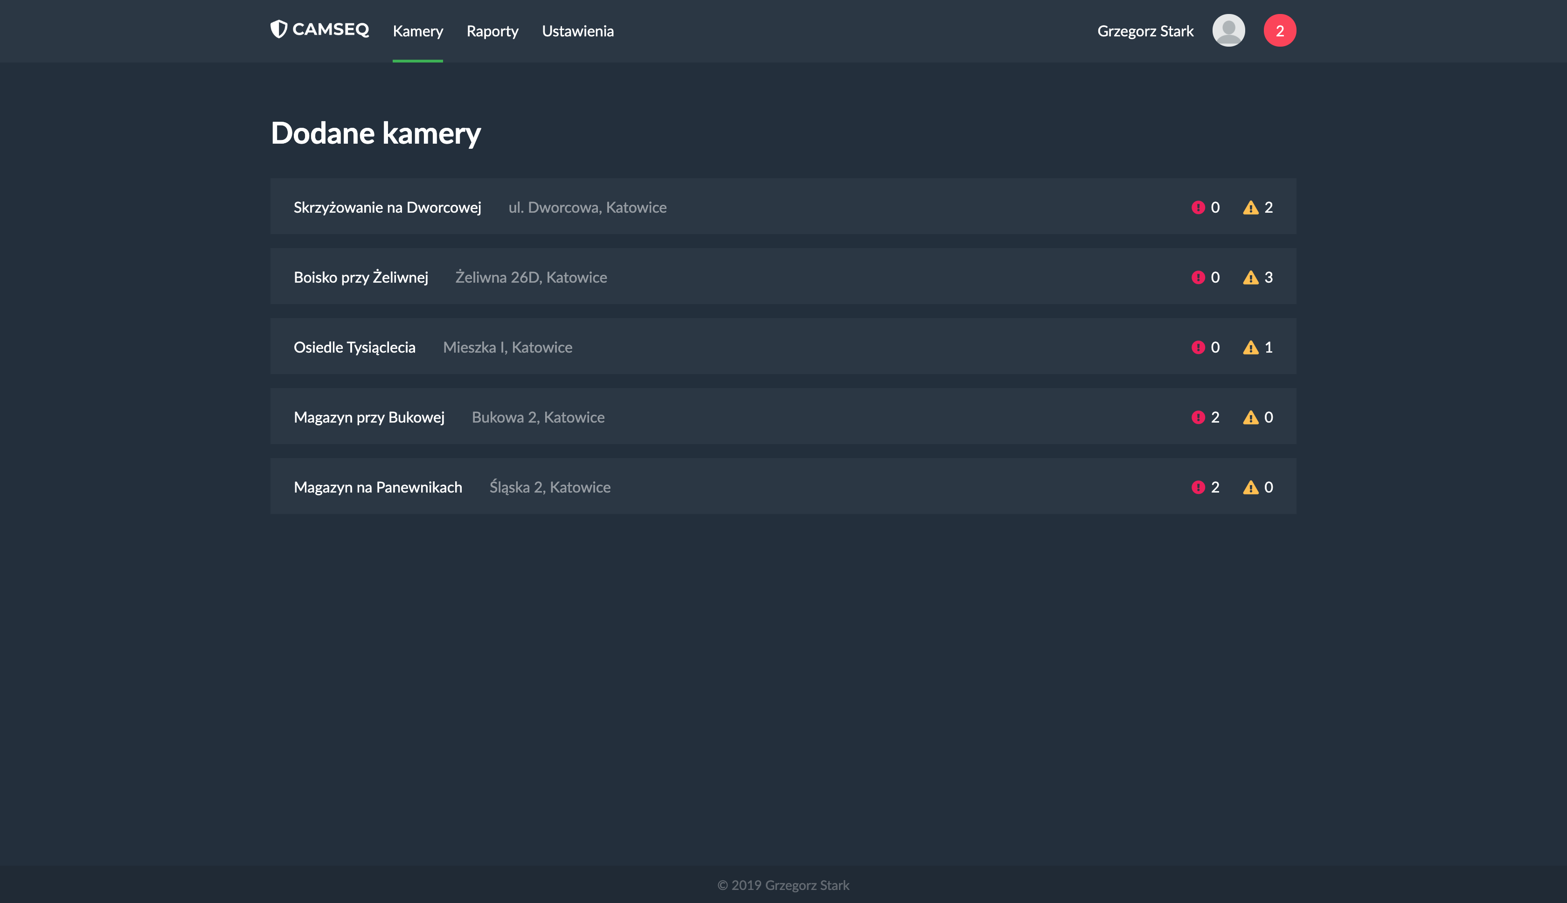Switch to the Kamery tab
Screen dimensions: 1567x903
click(x=417, y=31)
